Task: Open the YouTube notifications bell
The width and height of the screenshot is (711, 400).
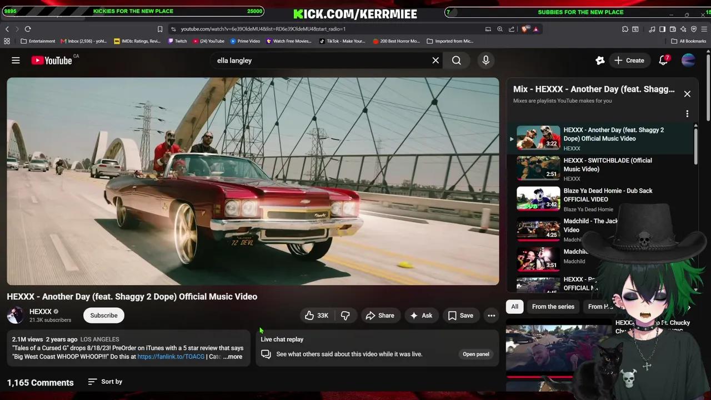Action: [x=664, y=61]
